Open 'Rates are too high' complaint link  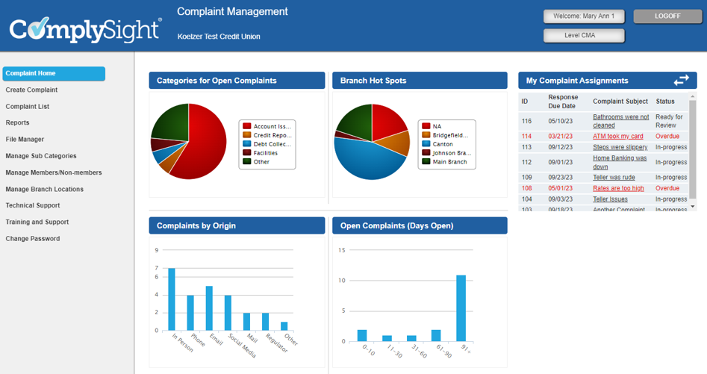coord(618,189)
